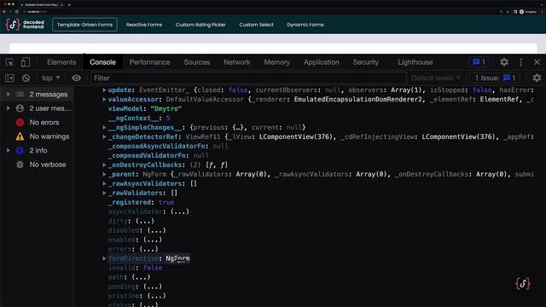Invoke getter for pristine property
This screenshot has height=307, width=546.
click(156, 296)
